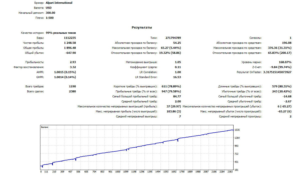Select balance relative drawdown 19.32% (58.86)
This screenshot has width=300, height=180.
(x=170, y=53)
